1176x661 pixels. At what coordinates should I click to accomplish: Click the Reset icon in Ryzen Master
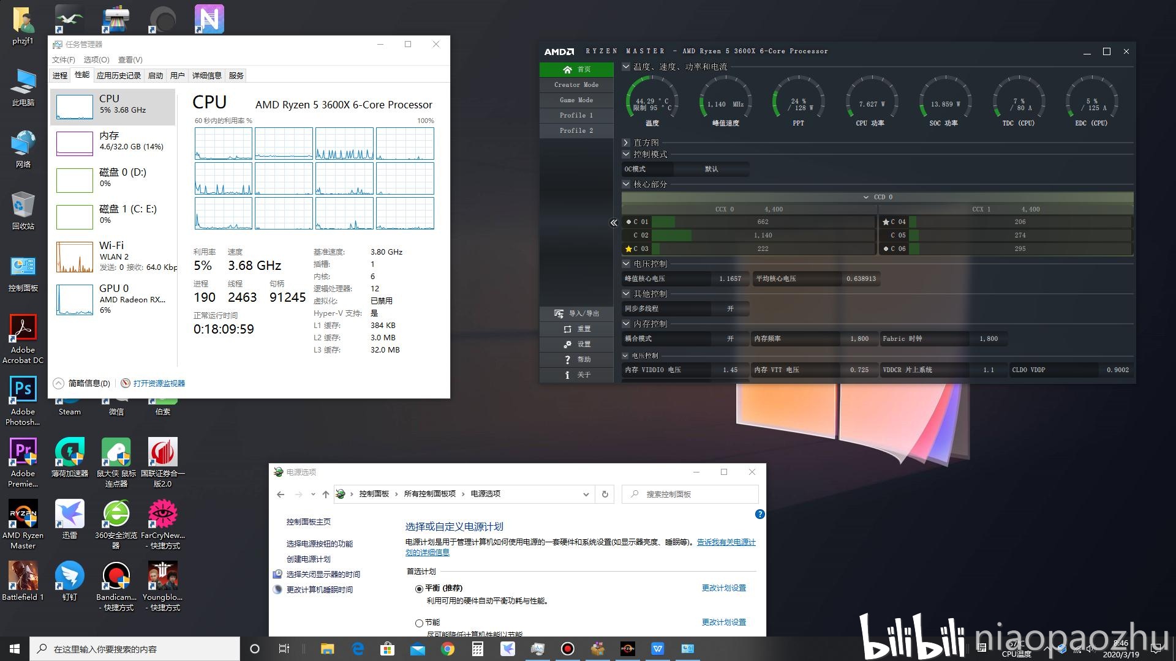coord(567,329)
